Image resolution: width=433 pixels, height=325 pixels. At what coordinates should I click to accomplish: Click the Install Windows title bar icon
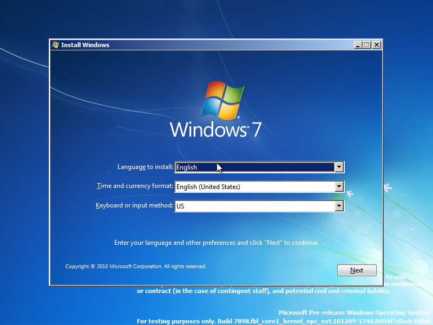[56, 45]
